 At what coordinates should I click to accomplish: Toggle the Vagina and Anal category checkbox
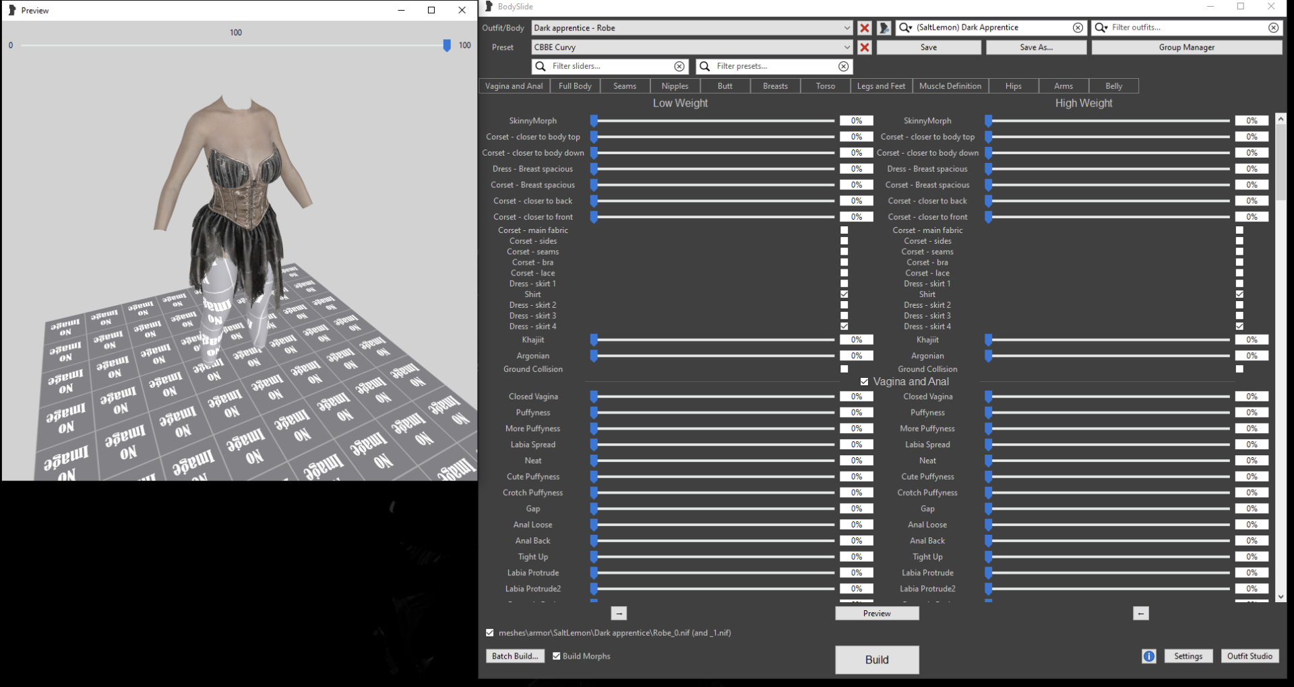click(864, 382)
